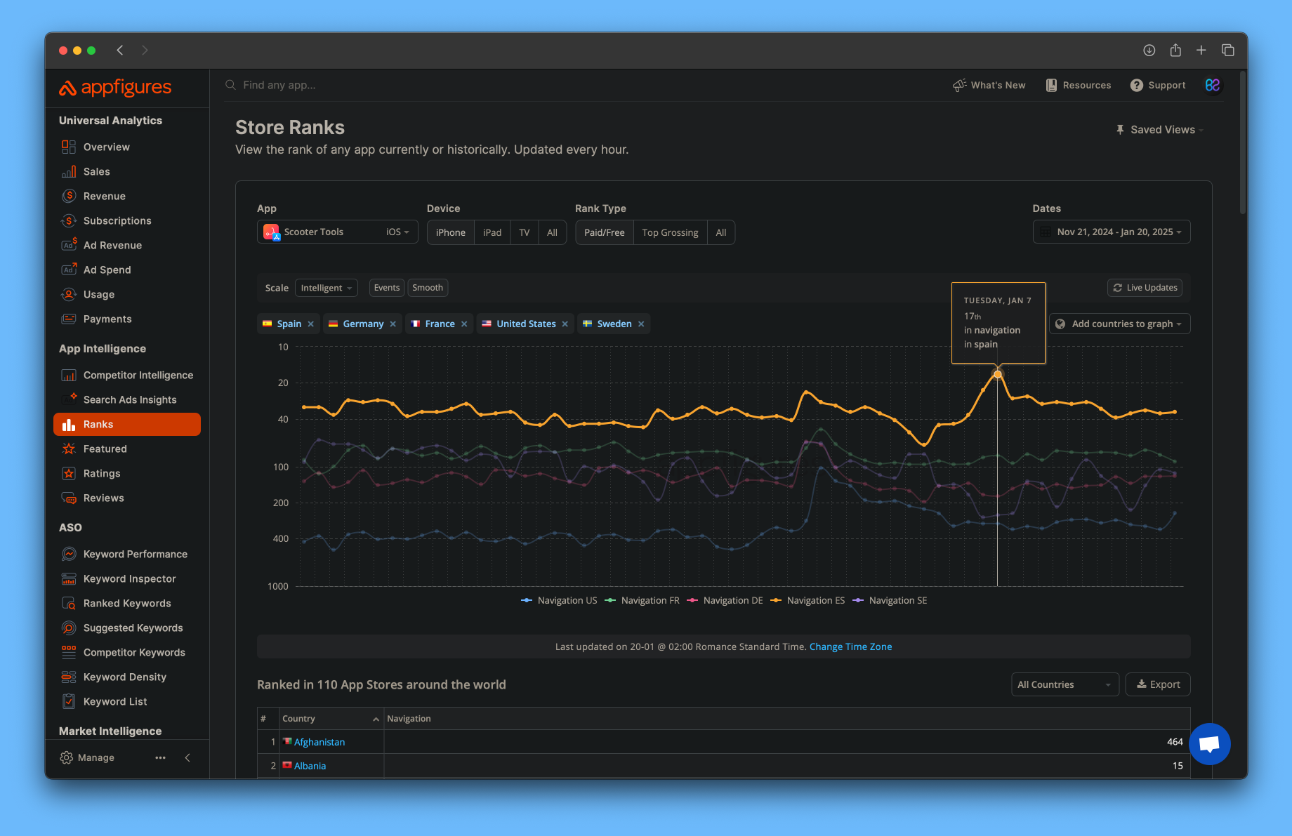1292x836 pixels.
Task: Open the Intelligent scale dropdown
Action: tap(326, 288)
